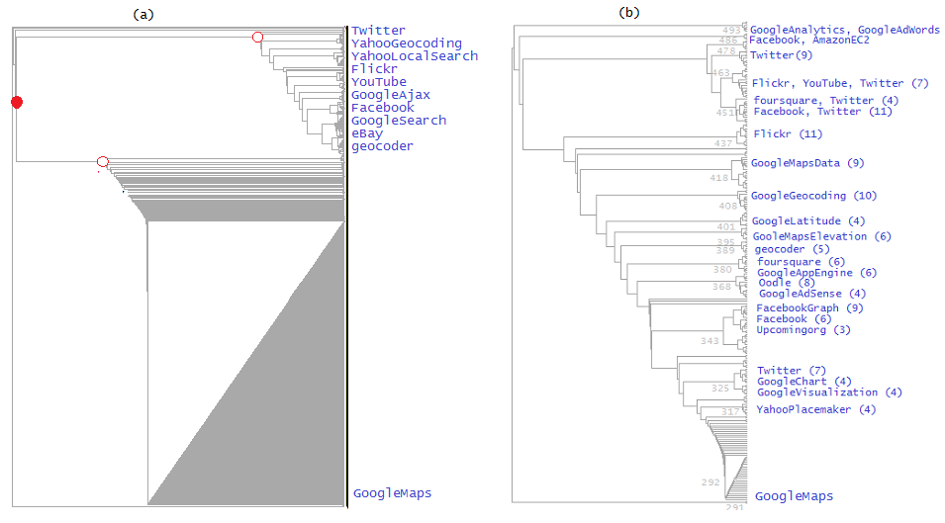
Task: Click node number 343
Action: point(709,341)
